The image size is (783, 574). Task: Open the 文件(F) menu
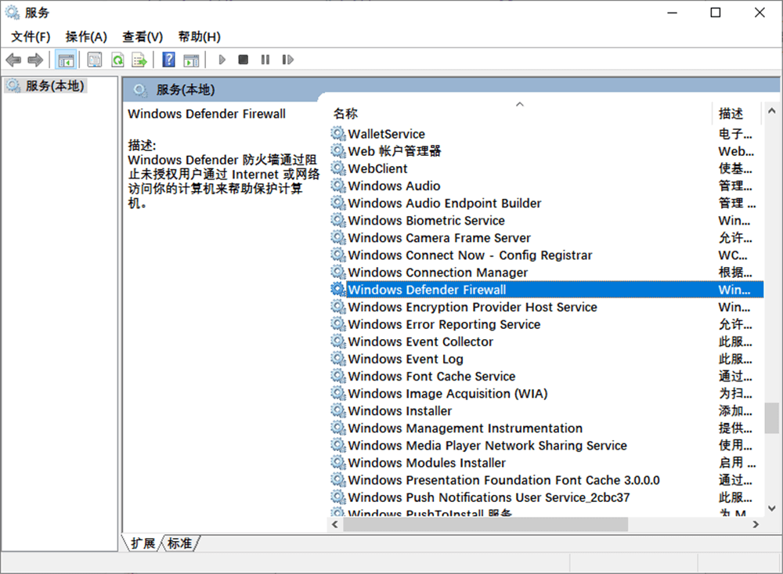31,37
